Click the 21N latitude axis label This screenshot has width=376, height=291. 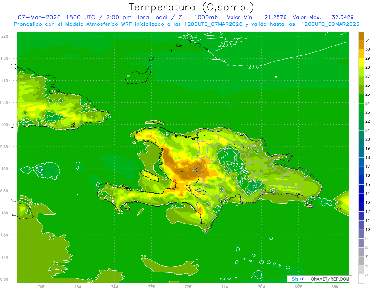tap(5, 80)
